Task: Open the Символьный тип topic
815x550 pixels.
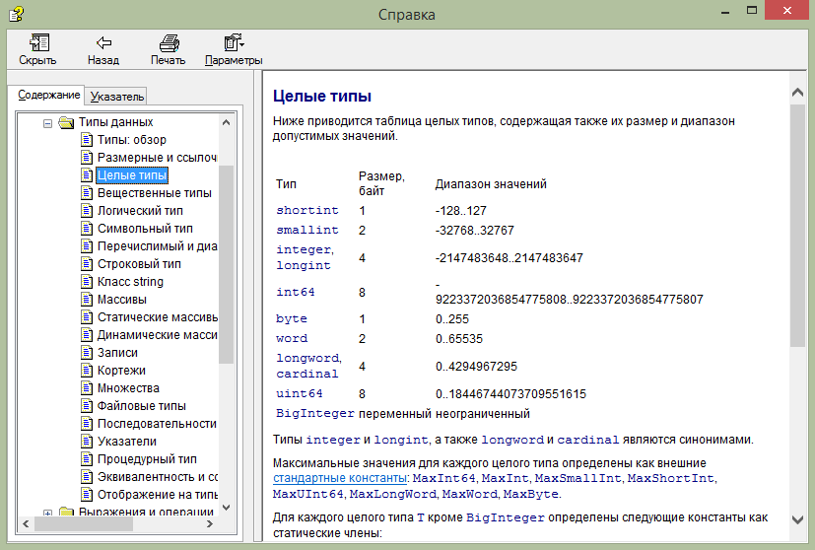Action: (145, 229)
